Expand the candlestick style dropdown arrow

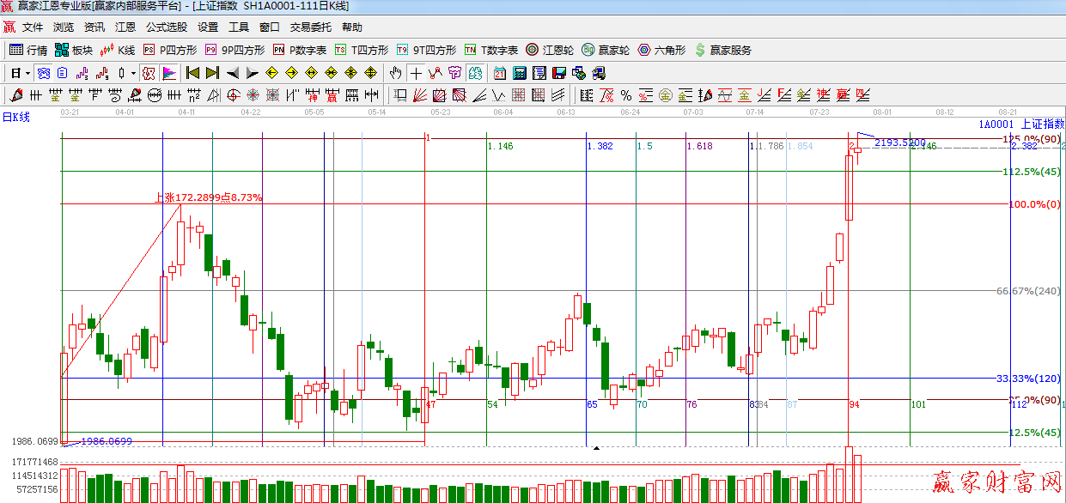tap(132, 73)
